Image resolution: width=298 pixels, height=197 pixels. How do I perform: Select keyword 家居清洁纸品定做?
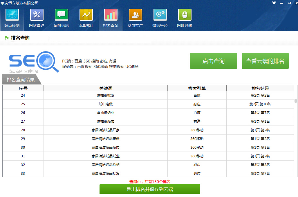(x=106, y=139)
